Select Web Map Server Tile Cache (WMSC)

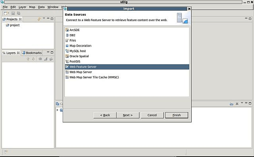click(x=127, y=77)
